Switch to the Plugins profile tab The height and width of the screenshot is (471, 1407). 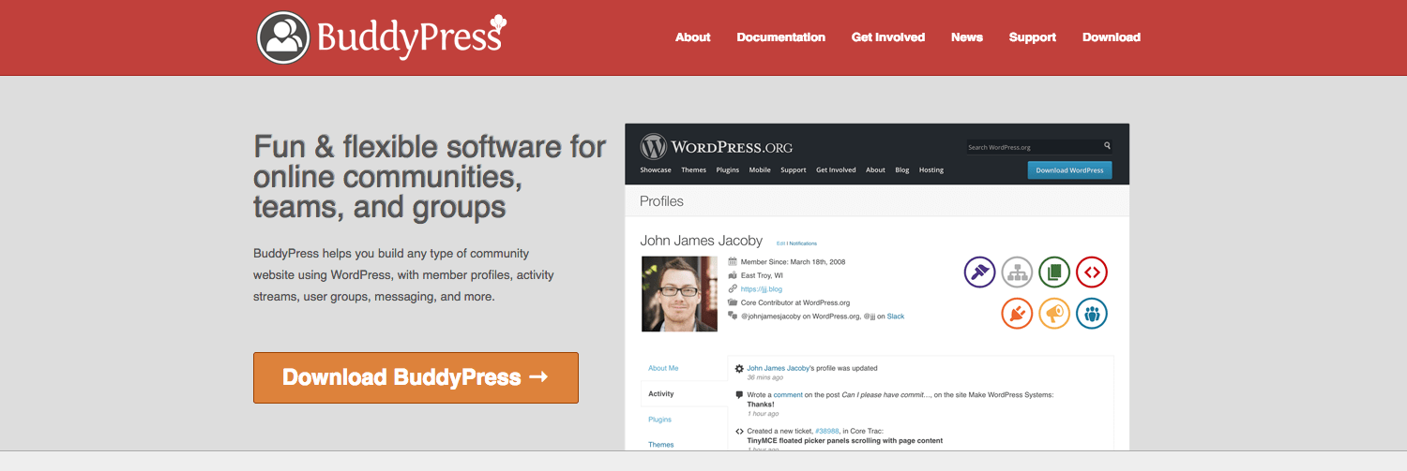click(660, 419)
